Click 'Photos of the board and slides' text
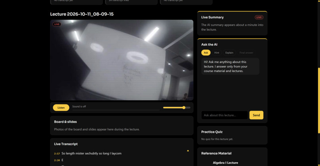The height and width of the screenshot is (166, 320). 97,129
